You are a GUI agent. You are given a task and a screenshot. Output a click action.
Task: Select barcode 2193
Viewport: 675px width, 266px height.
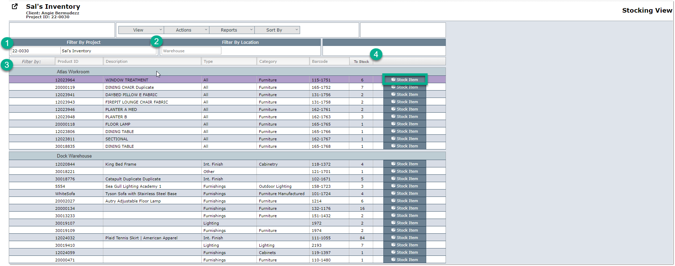click(317, 245)
